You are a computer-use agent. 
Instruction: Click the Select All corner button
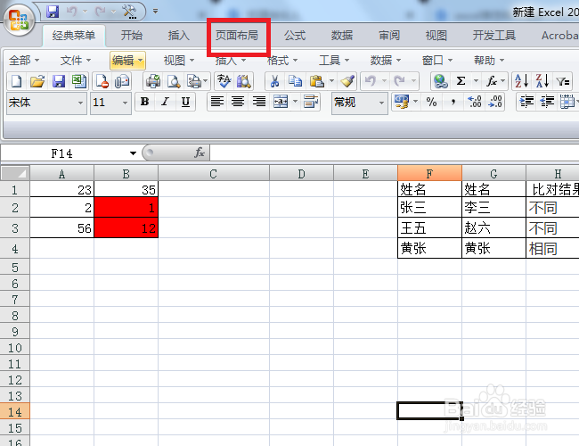point(15,173)
